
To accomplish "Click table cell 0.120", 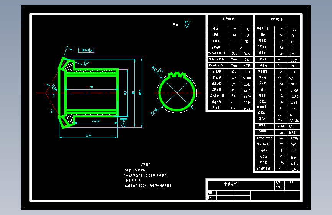I will point(247,109).
